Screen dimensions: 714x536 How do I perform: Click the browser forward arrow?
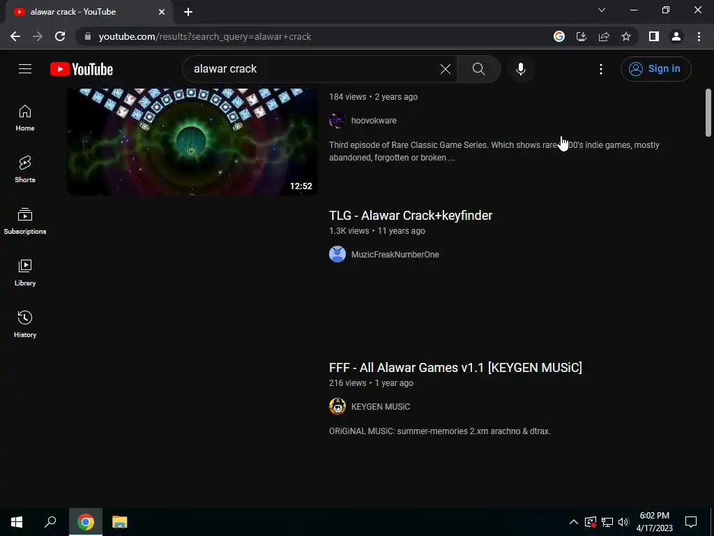pos(38,36)
